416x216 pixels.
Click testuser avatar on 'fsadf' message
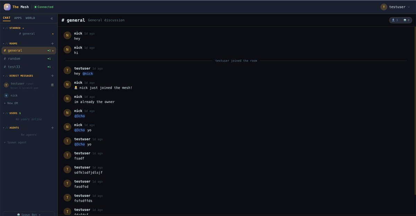click(67, 155)
